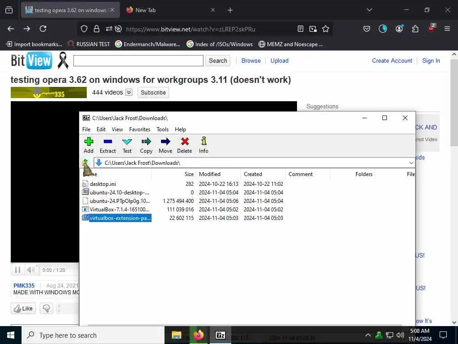Sort files by Created column header
Image resolution: width=458 pixels, height=344 pixels.
tap(253, 174)
